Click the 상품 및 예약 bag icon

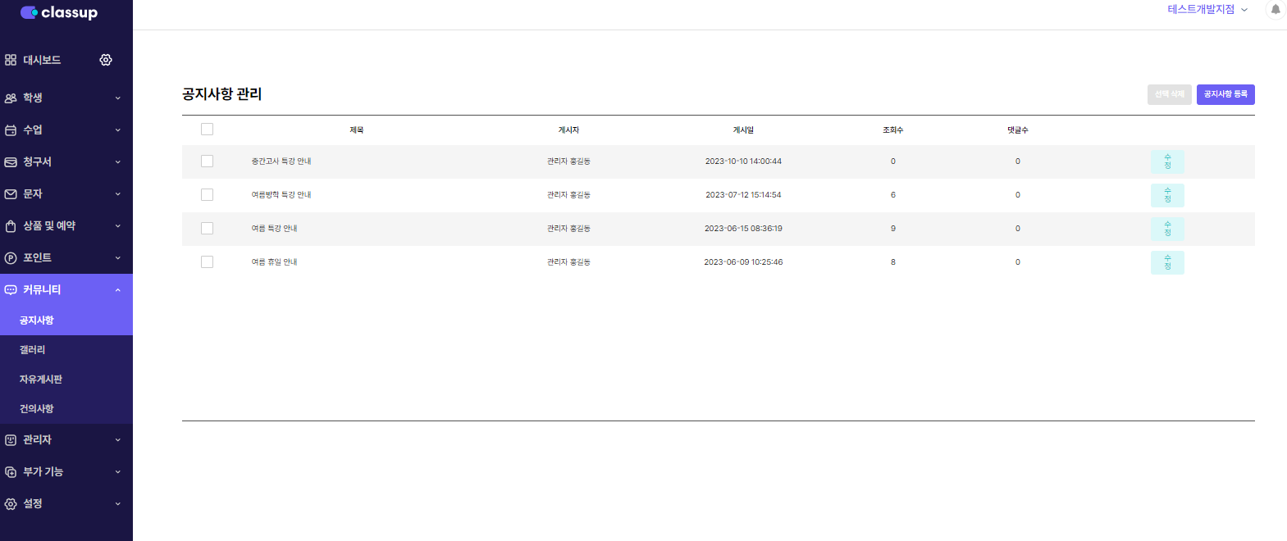point(11,225)
